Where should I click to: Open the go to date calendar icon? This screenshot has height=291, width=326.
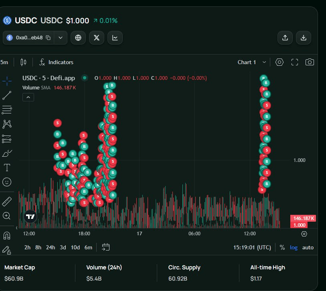[105, 247]
